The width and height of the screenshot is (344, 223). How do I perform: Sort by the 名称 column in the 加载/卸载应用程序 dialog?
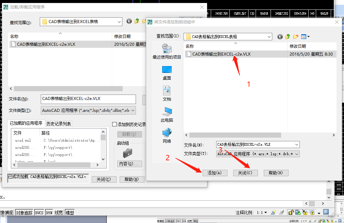(x=60, y=36)
